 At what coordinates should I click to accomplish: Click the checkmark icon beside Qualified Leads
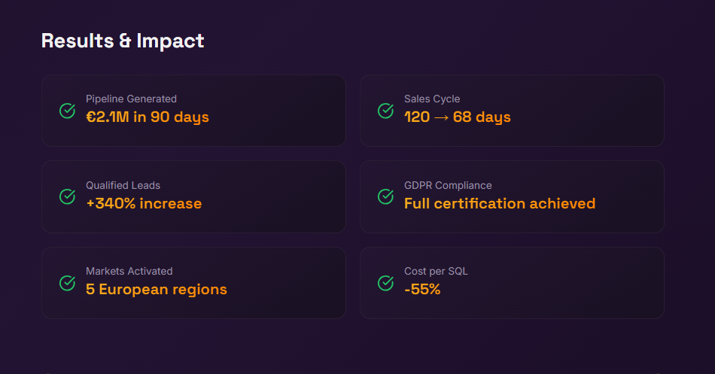(x=67, y=196)
